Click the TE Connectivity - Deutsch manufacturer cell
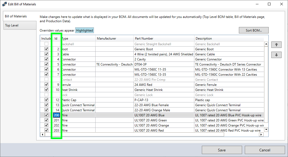 (x=114, y=64)
